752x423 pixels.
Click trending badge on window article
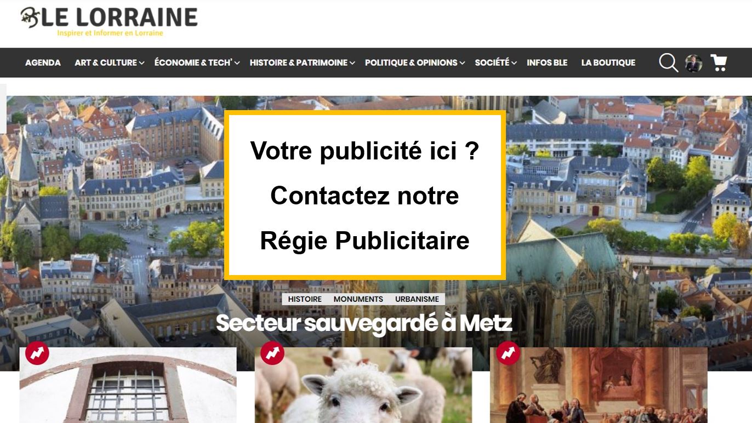coord(37,353)
